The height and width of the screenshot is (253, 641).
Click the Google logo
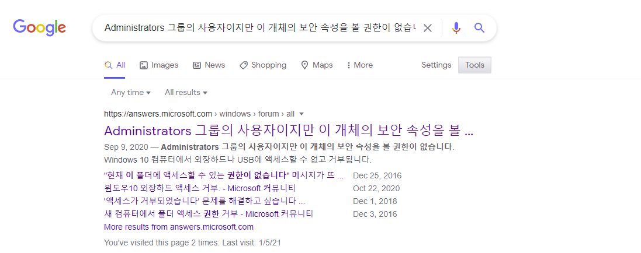tap(39, 27)
